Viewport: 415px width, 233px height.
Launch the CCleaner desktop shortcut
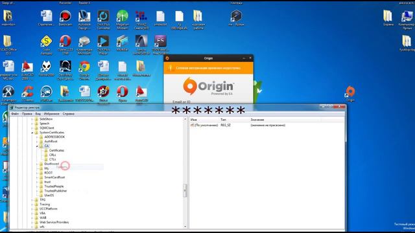tap(27, 94)
